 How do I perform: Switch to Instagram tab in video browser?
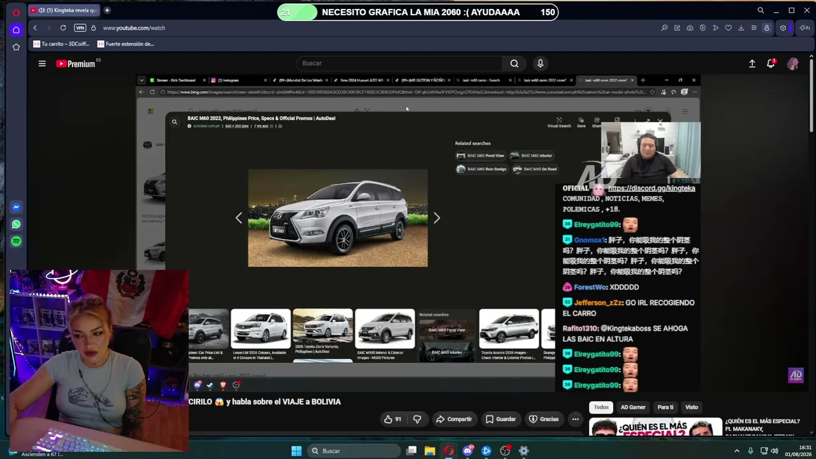(x=237, y=80)
